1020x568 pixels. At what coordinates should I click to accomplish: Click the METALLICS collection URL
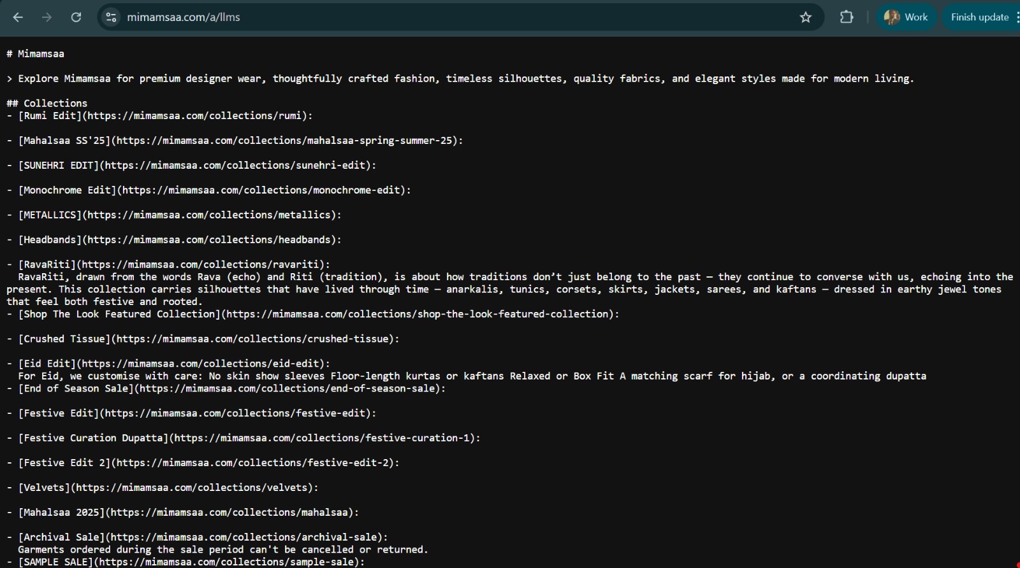click(x=211, y=215)
